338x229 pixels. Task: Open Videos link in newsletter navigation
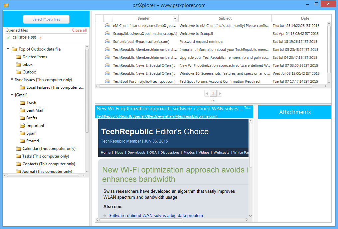coord(204,152)
